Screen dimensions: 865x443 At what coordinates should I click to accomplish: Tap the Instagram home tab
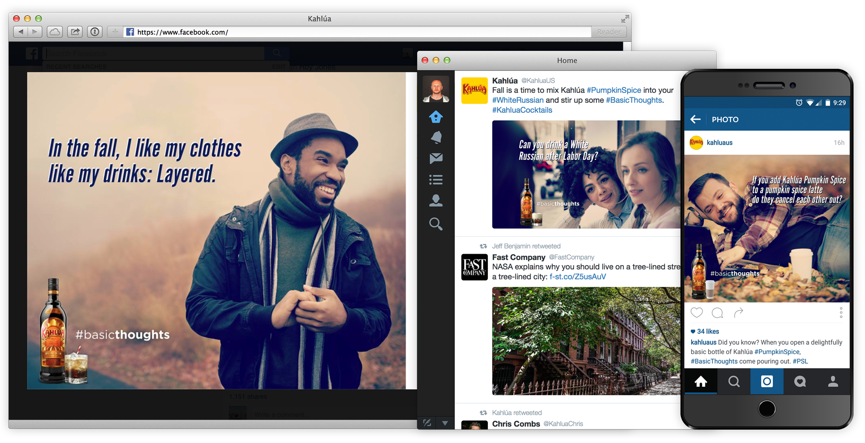click(701, 381)
